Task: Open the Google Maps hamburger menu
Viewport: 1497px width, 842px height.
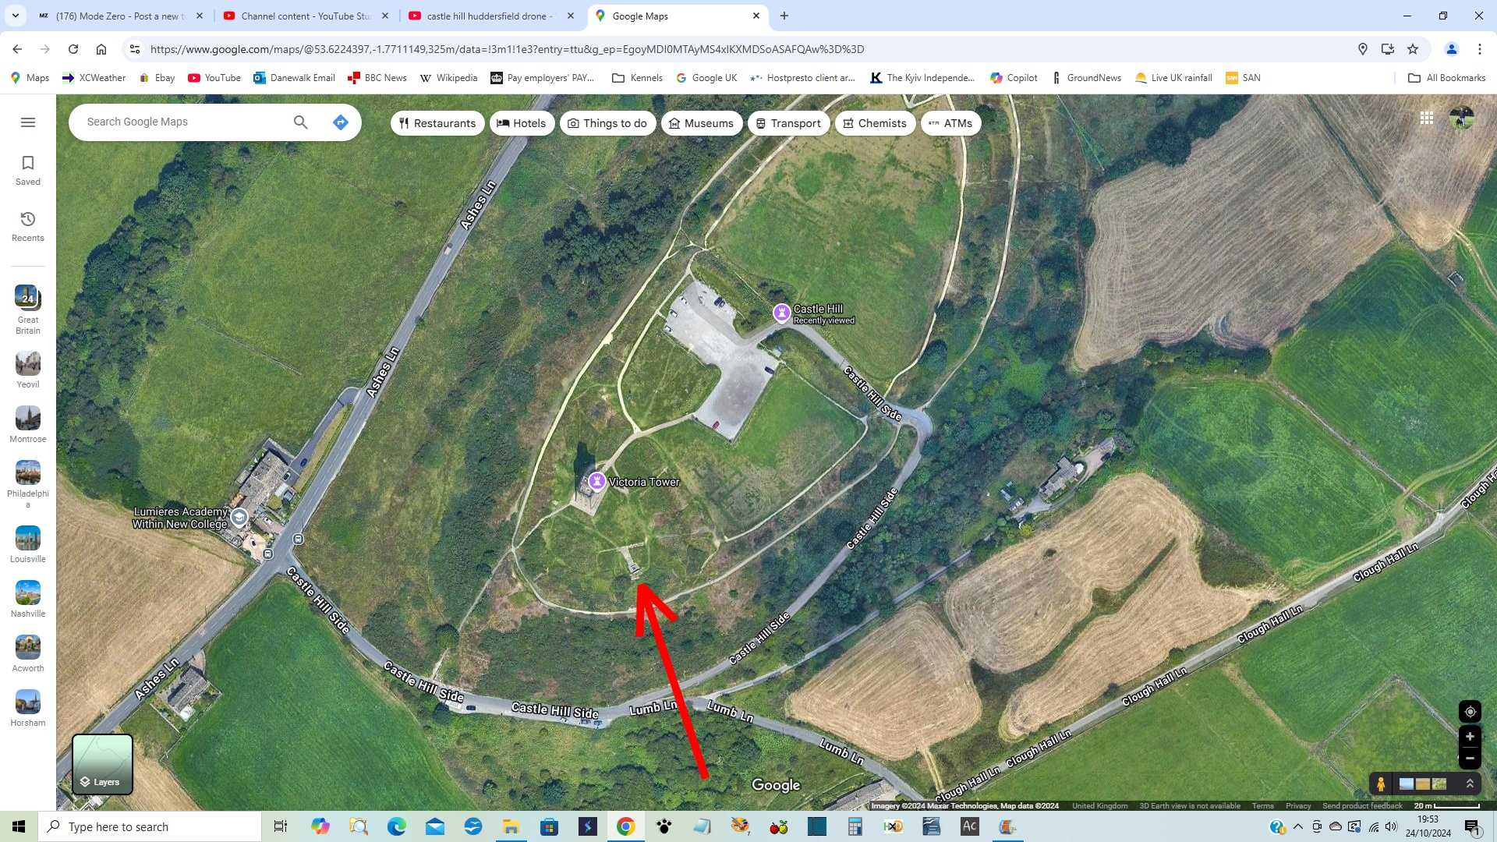Action: [28, 122]
